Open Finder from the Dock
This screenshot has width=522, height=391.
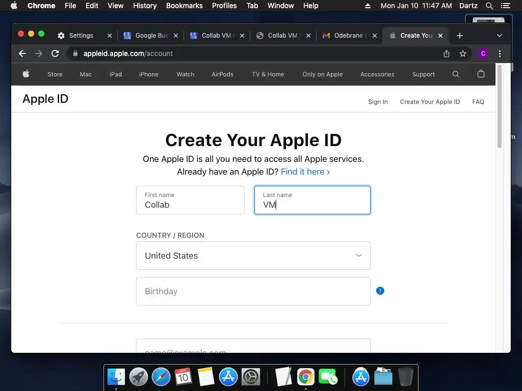coord(116,377)
